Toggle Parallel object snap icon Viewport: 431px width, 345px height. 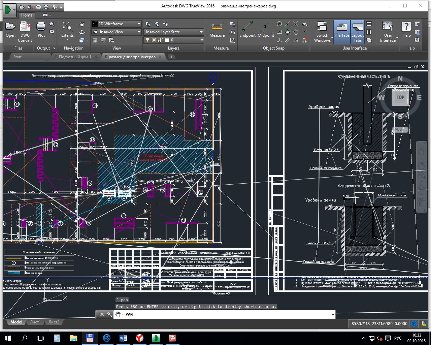(287, 40)
